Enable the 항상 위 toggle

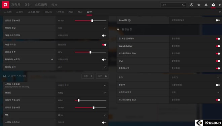pos(218,85)
